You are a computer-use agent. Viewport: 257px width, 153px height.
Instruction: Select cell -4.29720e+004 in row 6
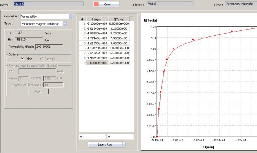[97, 48]
